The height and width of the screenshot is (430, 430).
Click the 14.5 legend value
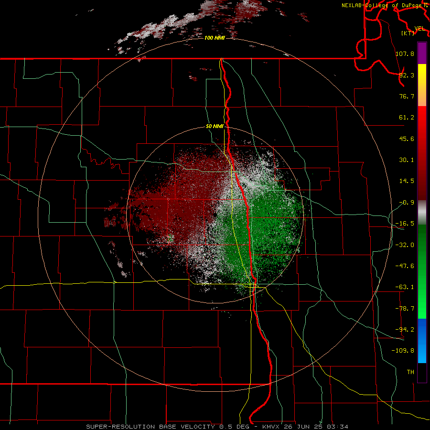click(407, 181)
